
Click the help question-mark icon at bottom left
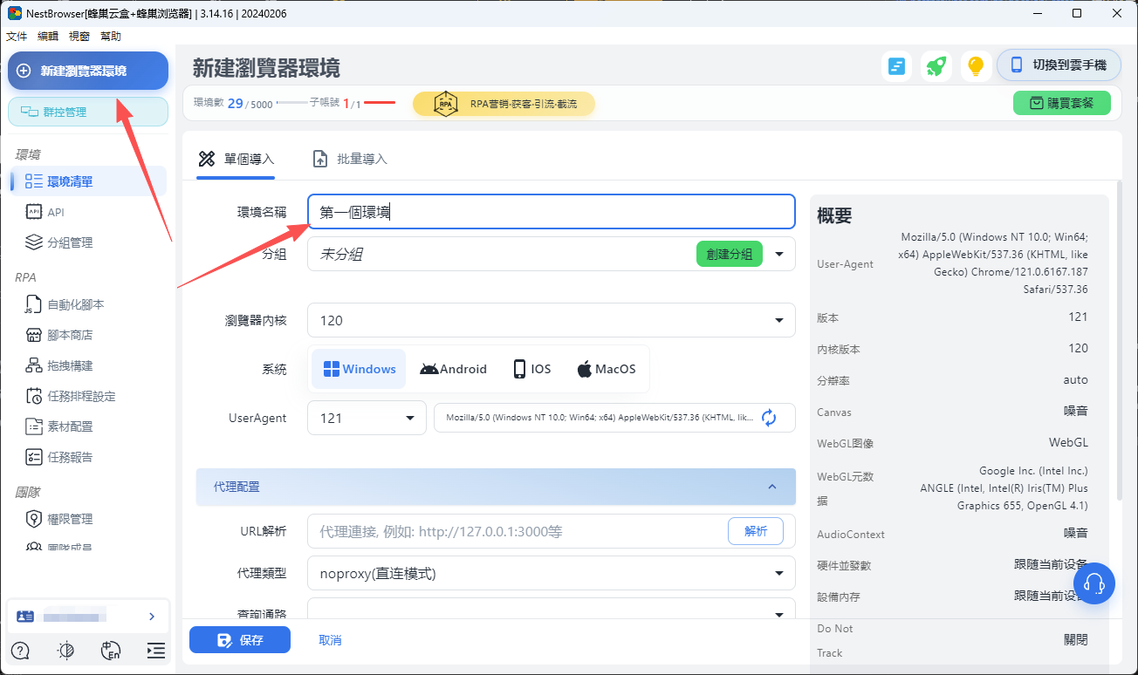pyautogui.click(x=19, y=651)
